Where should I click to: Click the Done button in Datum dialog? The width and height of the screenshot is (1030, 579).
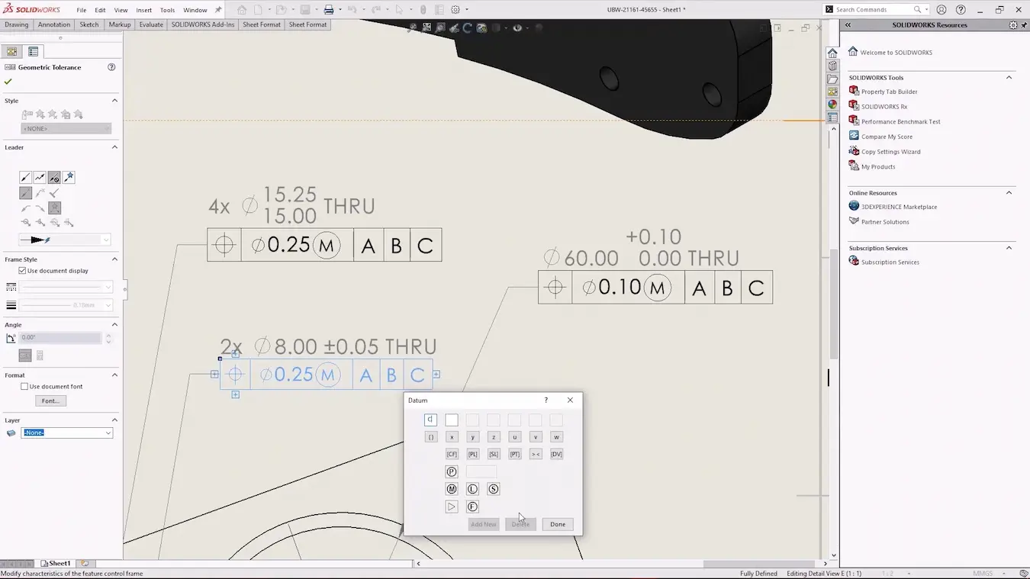tap(558, 524)
